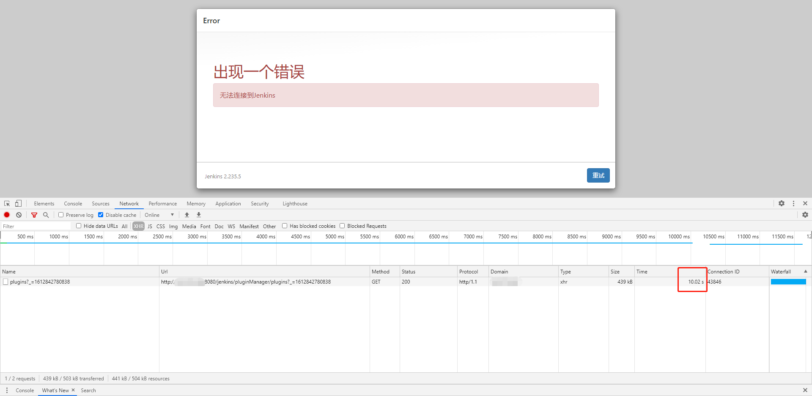This screenshot has height=396, width=812.
Task: Switch to the Console tab
Action: pos(73,204)
